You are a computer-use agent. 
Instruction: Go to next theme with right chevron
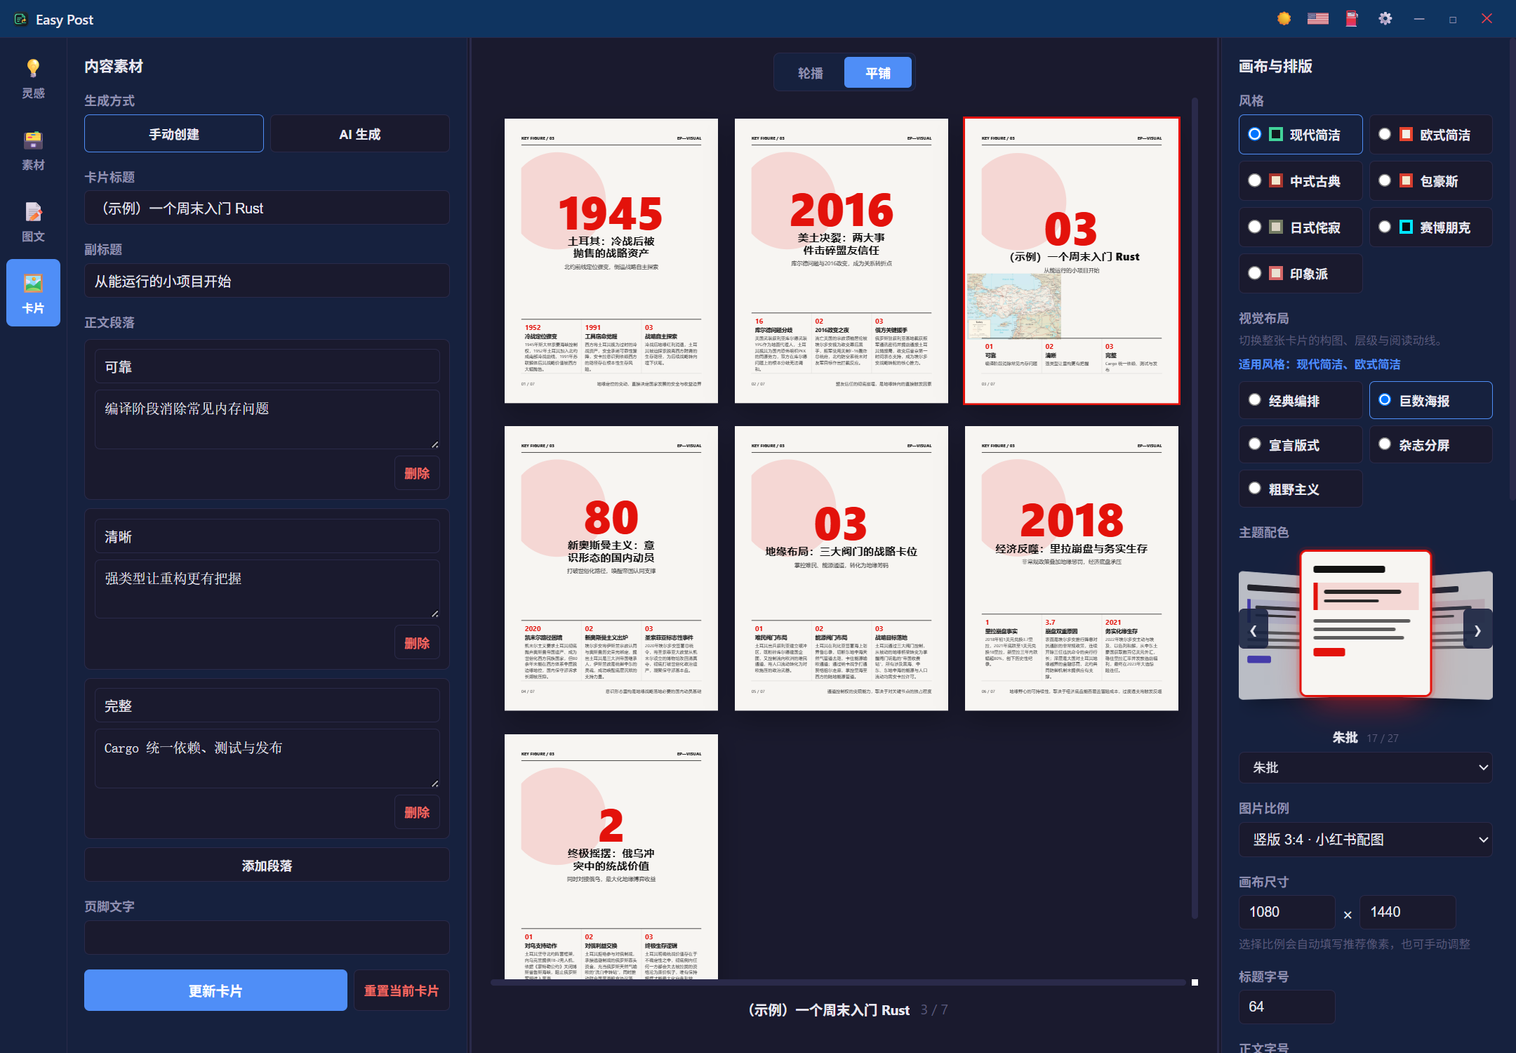[1477, 630]
